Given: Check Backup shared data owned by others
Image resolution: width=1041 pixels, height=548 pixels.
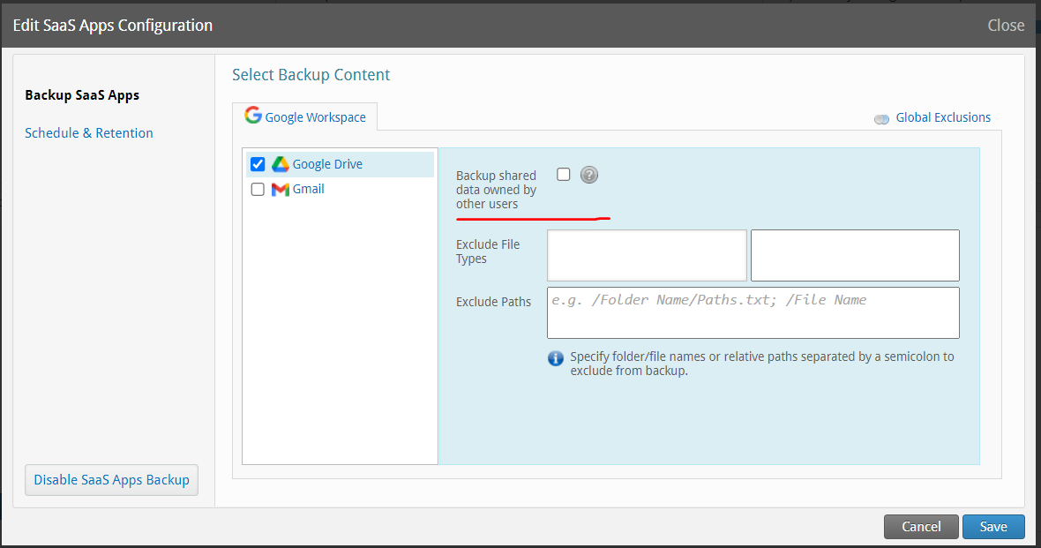Looking at the screenshot, I should (x=564, y=175).
